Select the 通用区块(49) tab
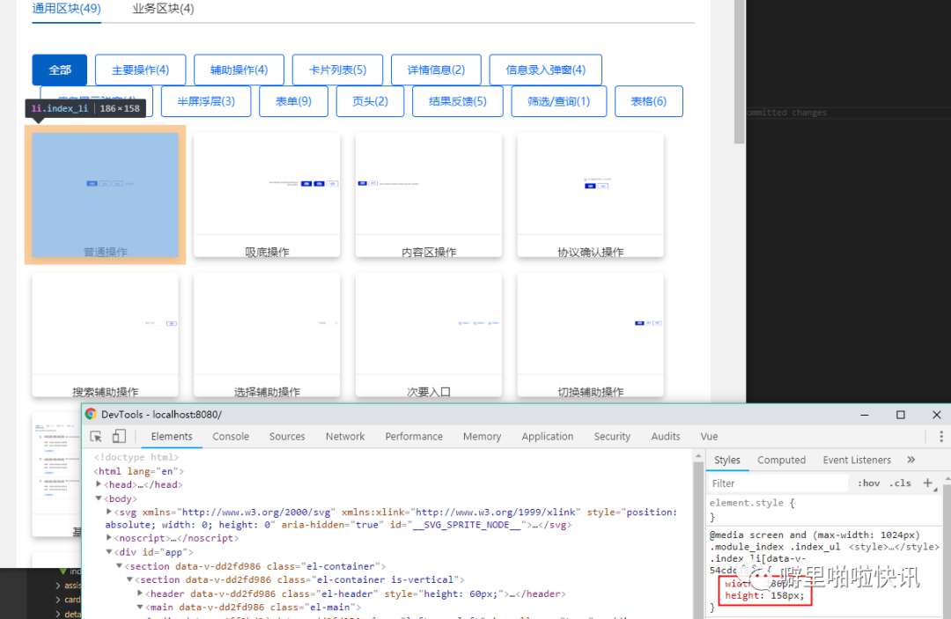 pos(67,9)
